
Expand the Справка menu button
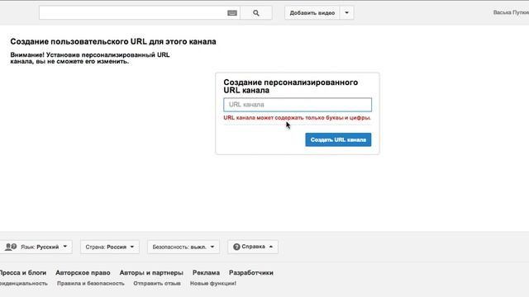click(x=253, y=247)
